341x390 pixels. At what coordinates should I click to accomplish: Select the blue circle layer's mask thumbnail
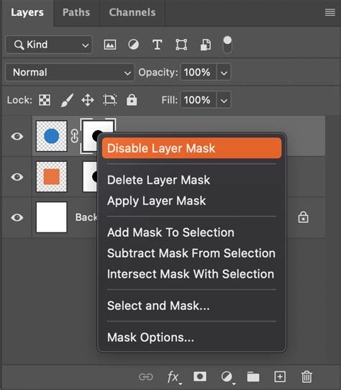[89, 136]
